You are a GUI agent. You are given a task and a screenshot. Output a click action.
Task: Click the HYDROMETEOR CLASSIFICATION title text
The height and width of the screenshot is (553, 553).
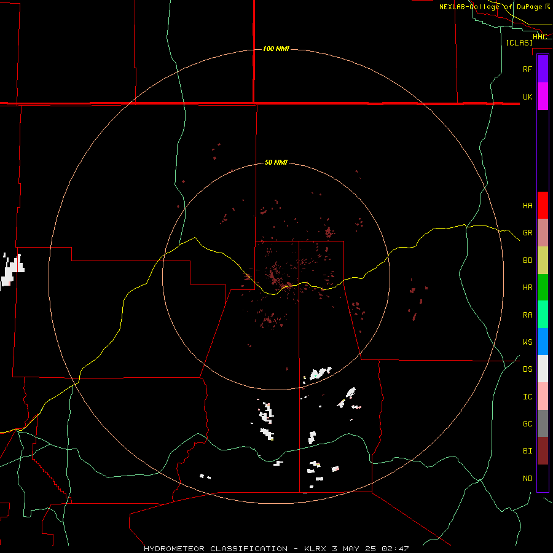(x=216, y=549)
